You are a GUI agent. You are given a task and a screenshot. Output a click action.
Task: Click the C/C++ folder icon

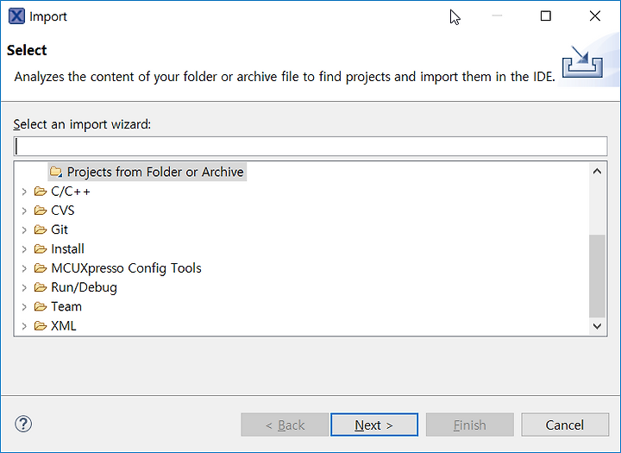coord(40,192)
